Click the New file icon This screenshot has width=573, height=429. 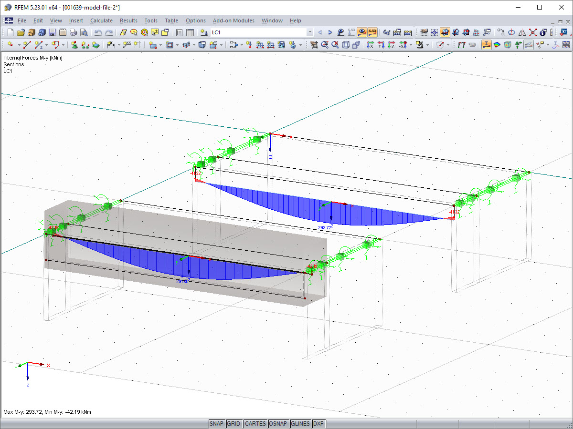[x=11, y=32]
